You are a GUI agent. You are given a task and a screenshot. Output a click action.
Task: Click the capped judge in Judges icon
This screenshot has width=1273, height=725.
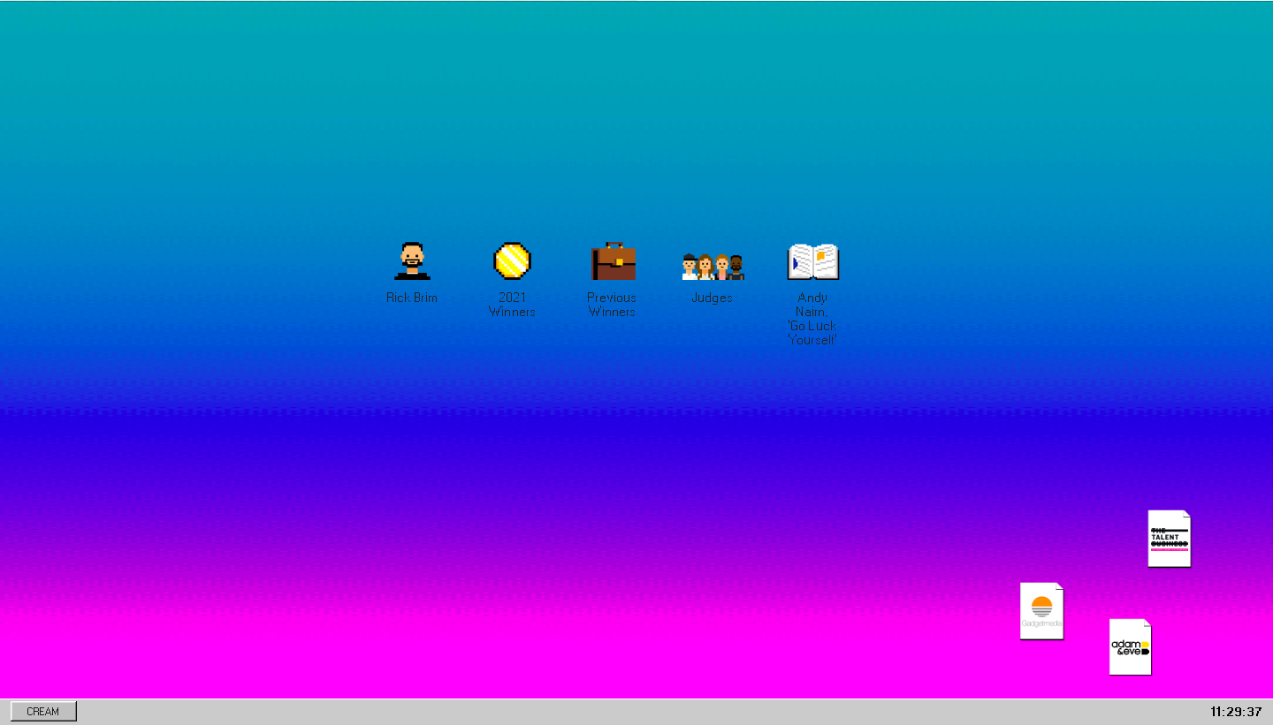[x=690, y=267]
